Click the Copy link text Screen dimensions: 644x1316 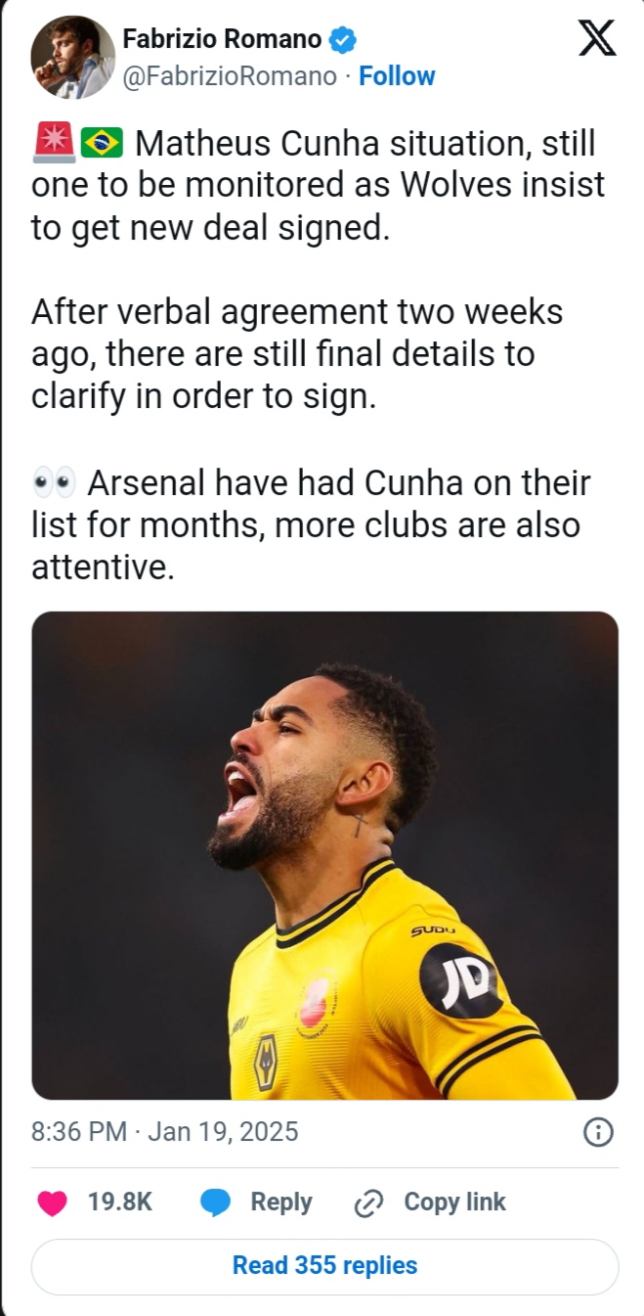point(454,1203)
